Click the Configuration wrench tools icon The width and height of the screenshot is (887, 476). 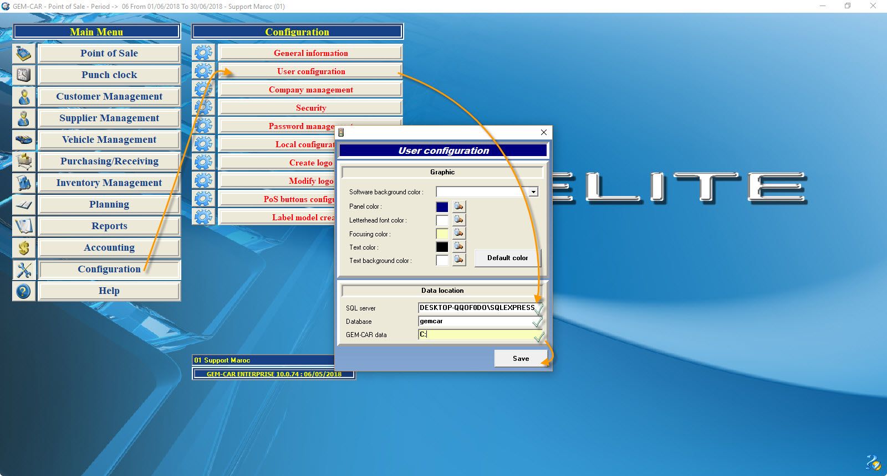(24, 269)
